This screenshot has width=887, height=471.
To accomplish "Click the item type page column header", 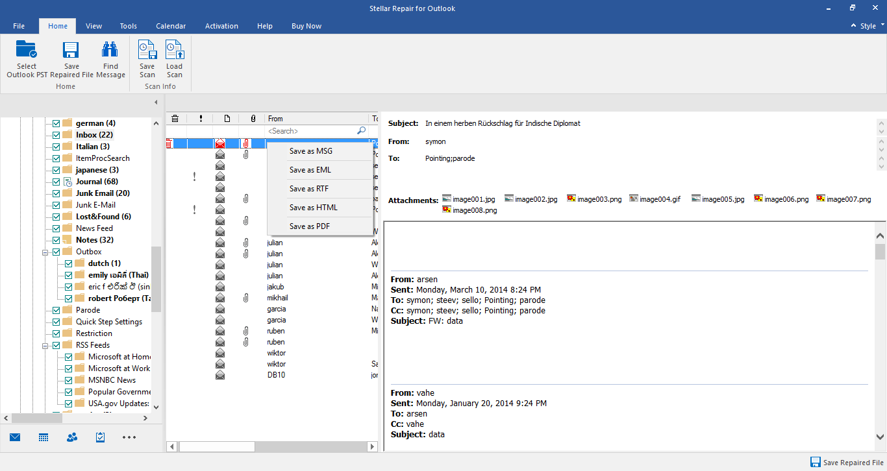I will pyautogui.click(x=227, y=119).
